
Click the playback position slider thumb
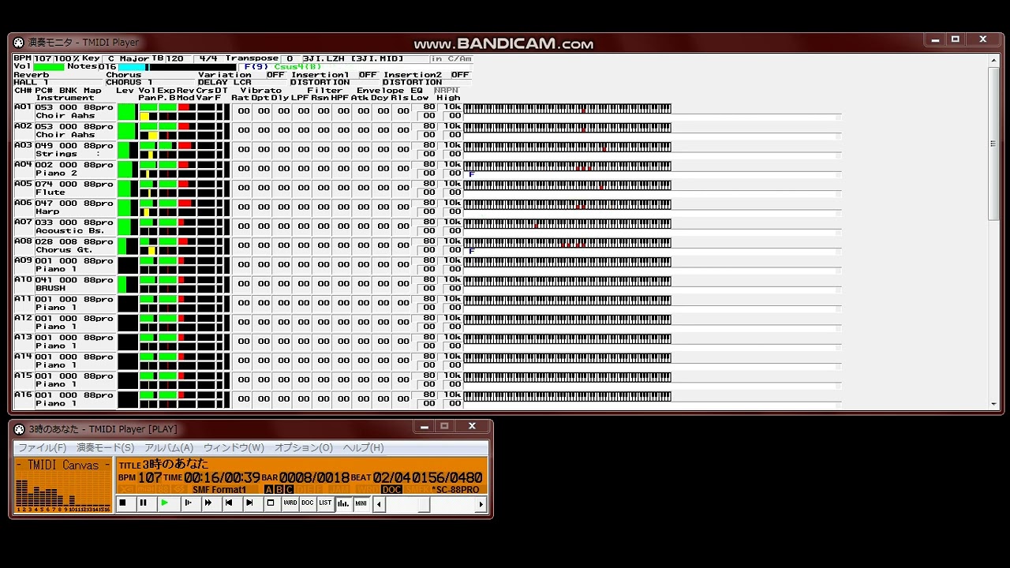point(423,504)
